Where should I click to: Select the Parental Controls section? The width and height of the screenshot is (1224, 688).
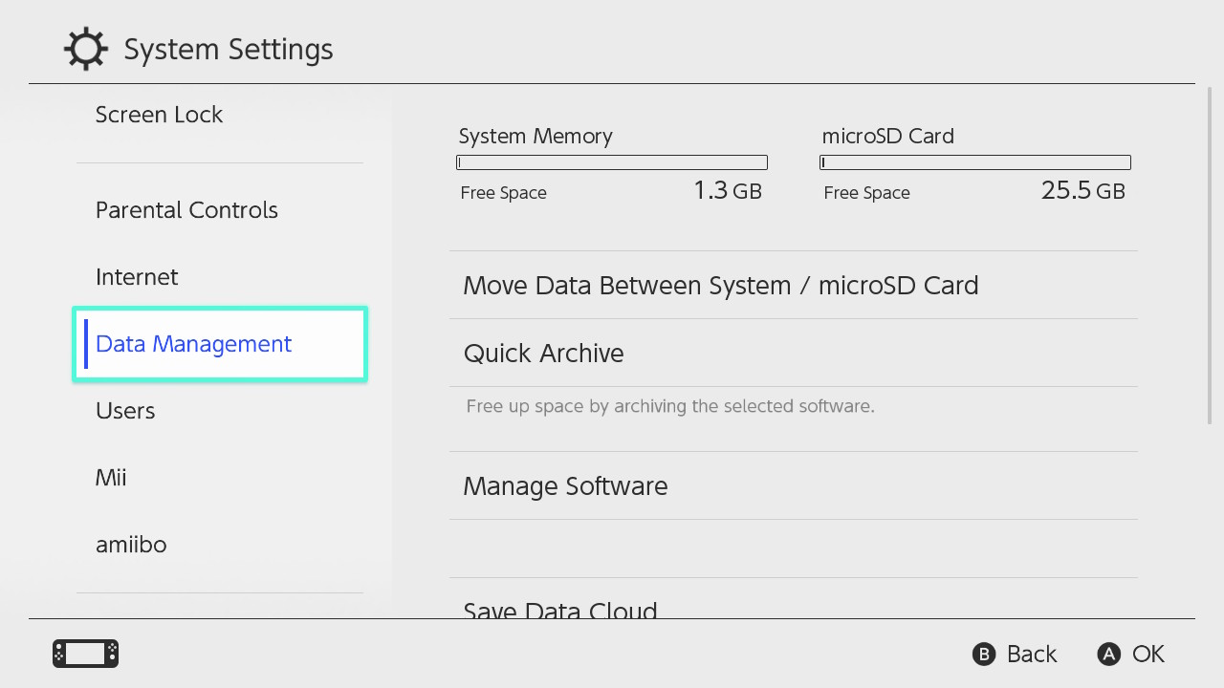[186, 210]
